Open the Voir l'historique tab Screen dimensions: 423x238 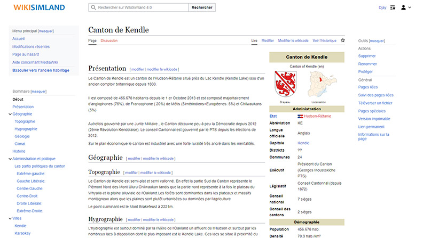point(324,40)
